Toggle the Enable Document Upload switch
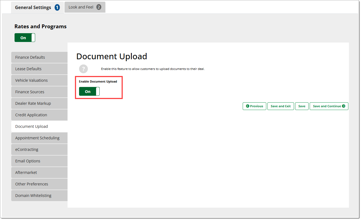Screen dimensions: 361x220 tap(89, 92)
